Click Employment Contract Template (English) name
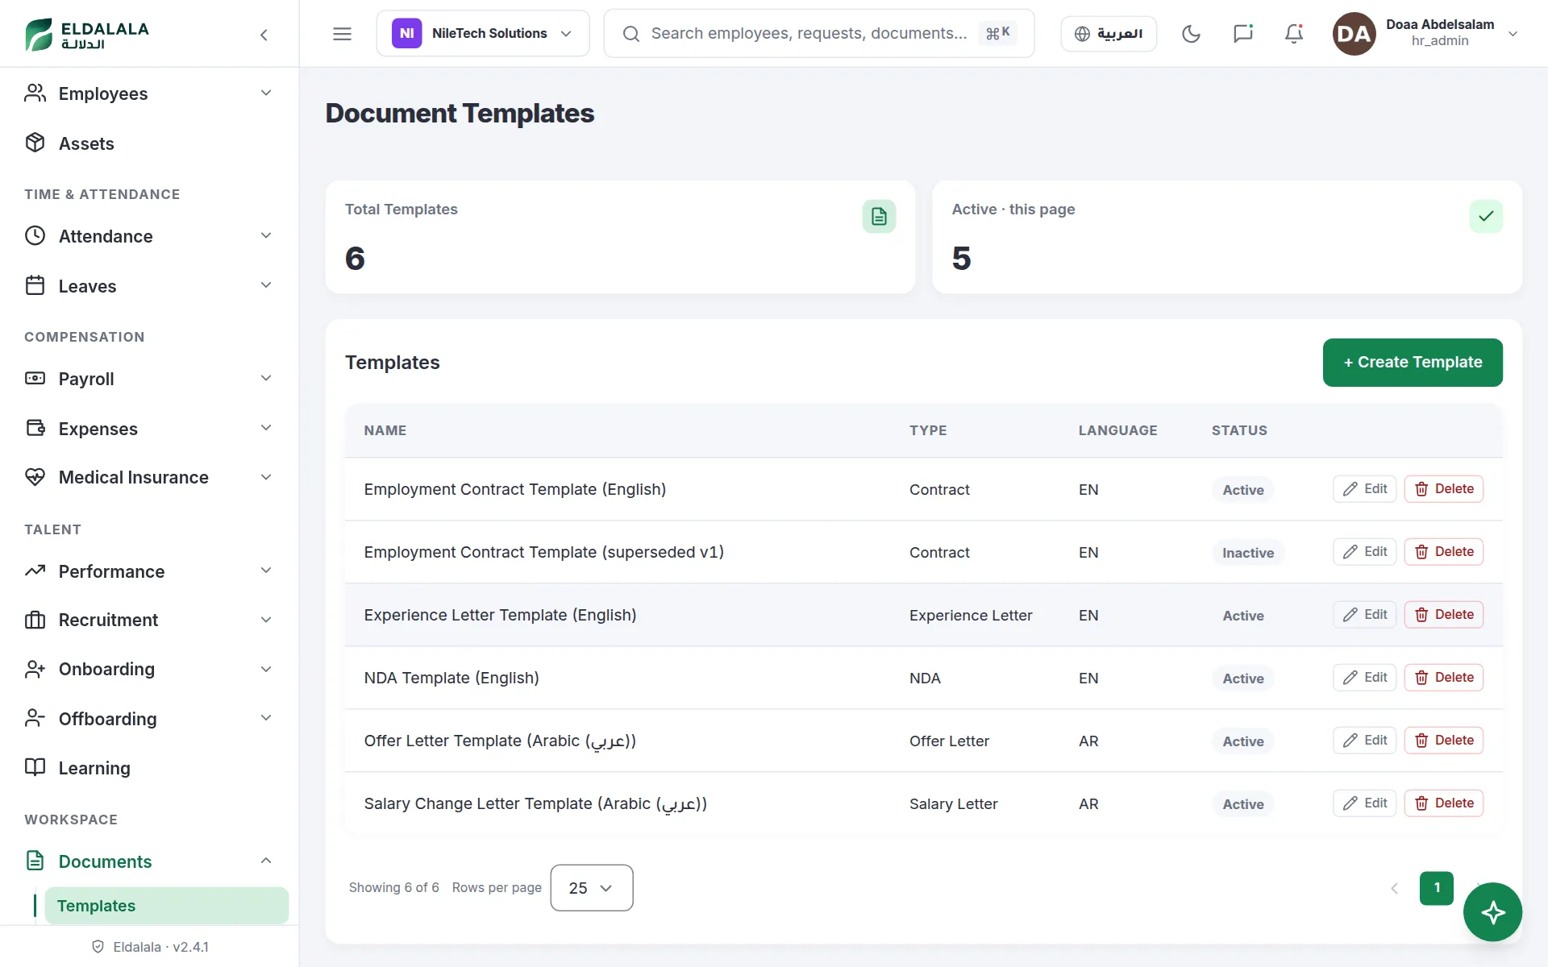 click(x=515, y=489)
